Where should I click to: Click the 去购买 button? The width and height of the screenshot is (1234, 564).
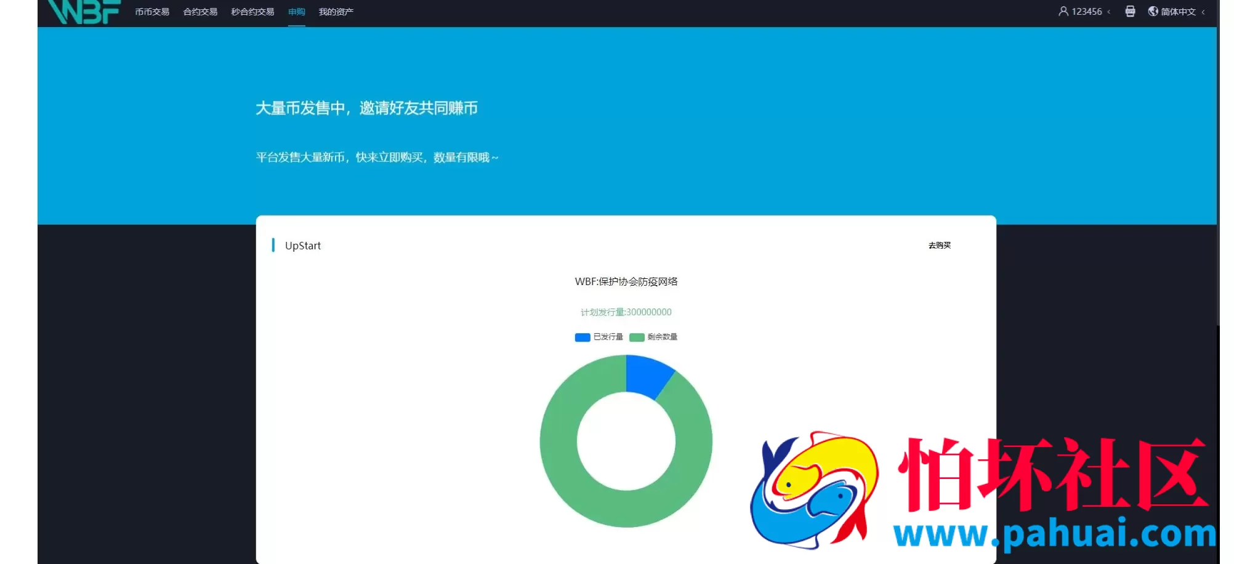pos(940,245)
